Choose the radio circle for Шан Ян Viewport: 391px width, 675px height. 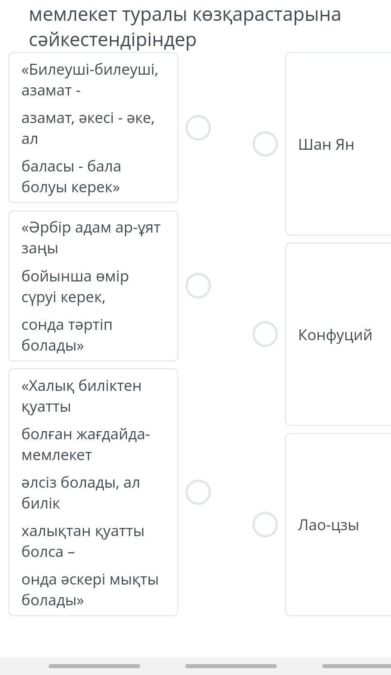point(265,144)
